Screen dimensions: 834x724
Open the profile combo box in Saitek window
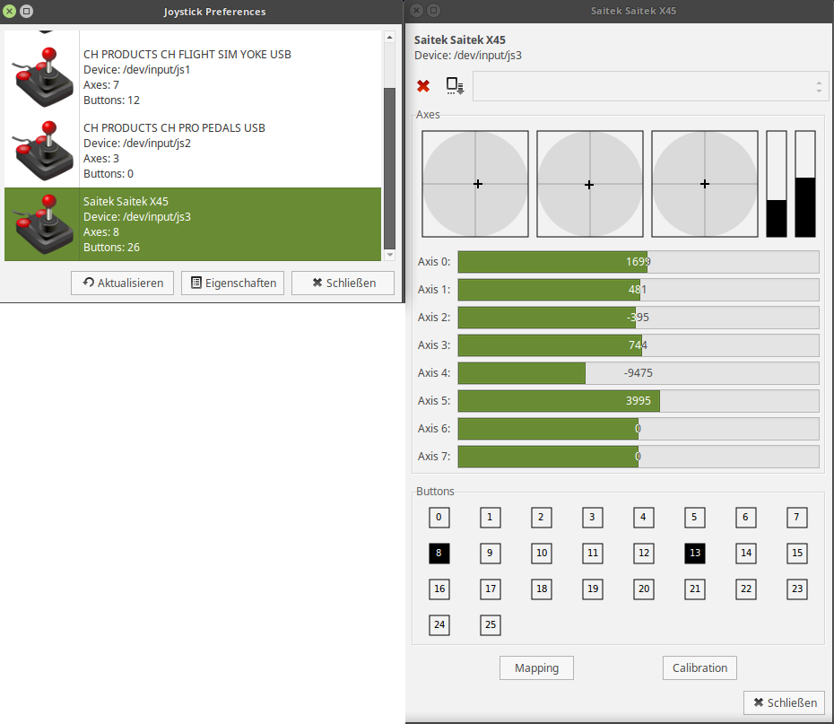[x=650, y=86]
